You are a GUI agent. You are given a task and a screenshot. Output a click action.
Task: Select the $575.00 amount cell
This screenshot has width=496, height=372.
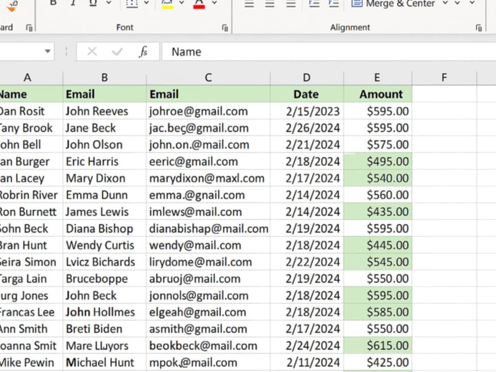click(377, 144)
